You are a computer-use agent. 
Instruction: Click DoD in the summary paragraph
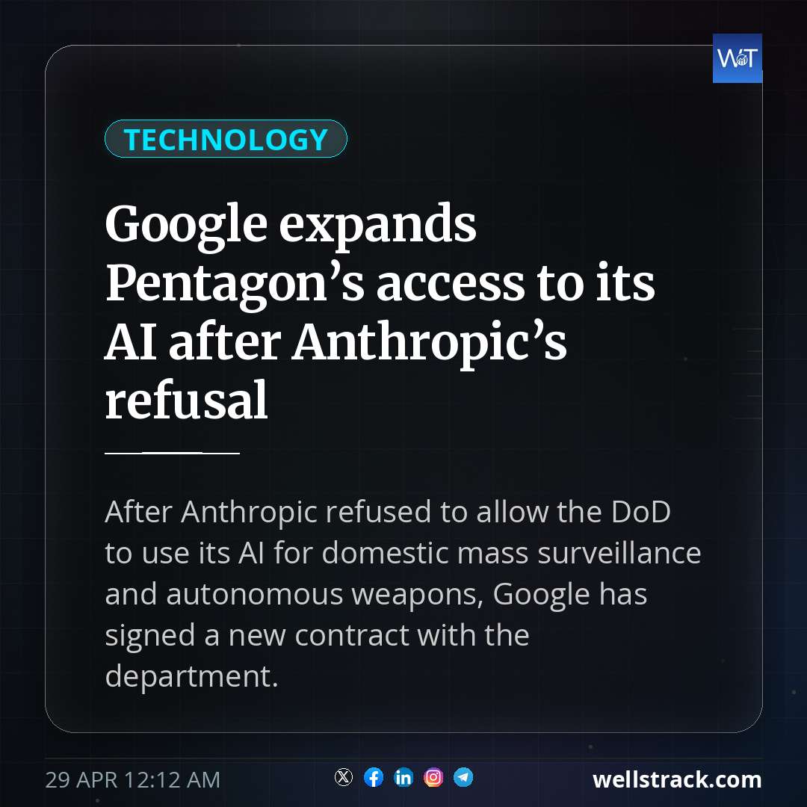[x=641, y=512]
